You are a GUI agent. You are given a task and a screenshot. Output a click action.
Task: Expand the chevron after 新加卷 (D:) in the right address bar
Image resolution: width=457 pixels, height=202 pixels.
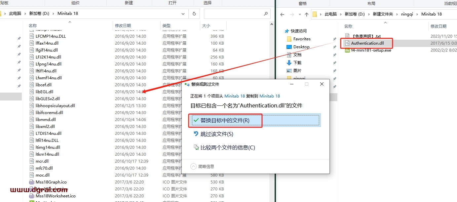(369, 14)
